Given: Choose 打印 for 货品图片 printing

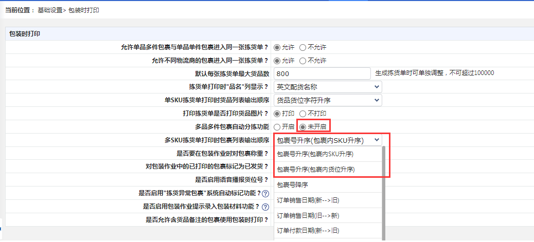Looking at the screenshot, I should (x=277, y=114).
